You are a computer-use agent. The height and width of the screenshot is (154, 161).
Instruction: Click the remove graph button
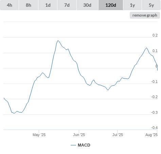(x=145, y=15)
